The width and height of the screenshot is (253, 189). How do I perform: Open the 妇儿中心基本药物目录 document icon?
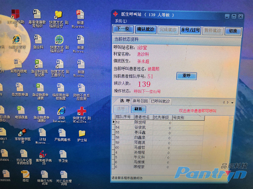[24, 157]
